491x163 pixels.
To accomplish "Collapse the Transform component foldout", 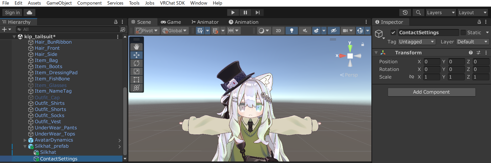I will 376,53.
